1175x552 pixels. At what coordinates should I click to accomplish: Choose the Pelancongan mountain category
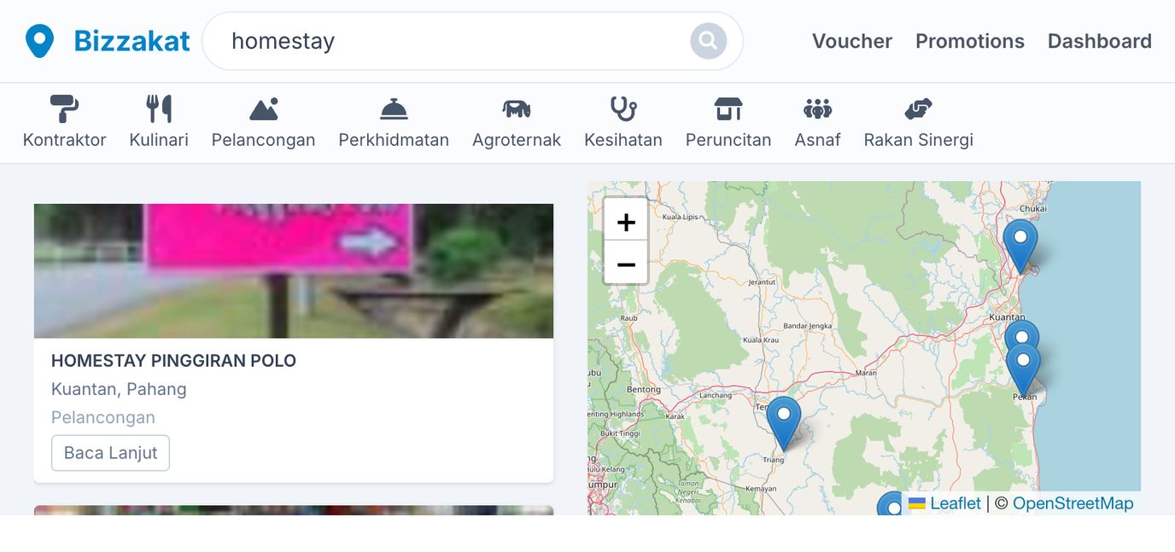[263, 123]
